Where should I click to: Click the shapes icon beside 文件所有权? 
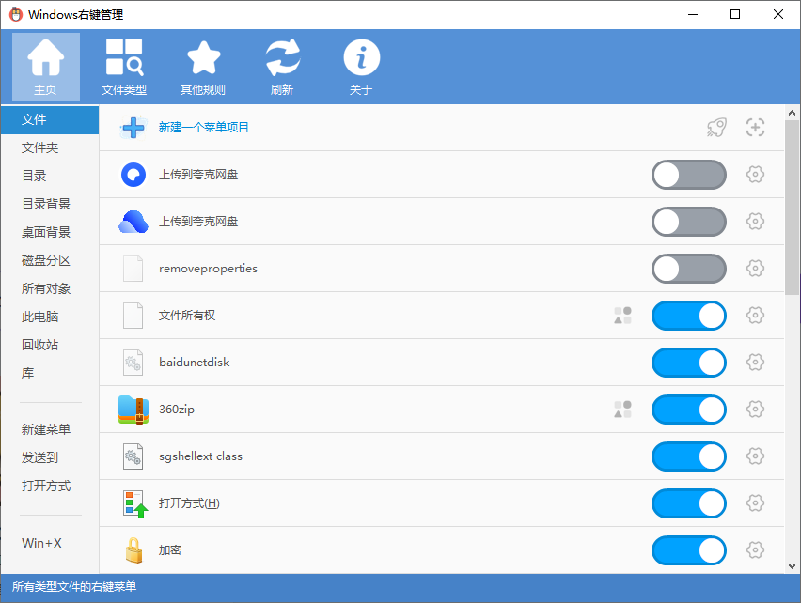(x=622, y=316)
